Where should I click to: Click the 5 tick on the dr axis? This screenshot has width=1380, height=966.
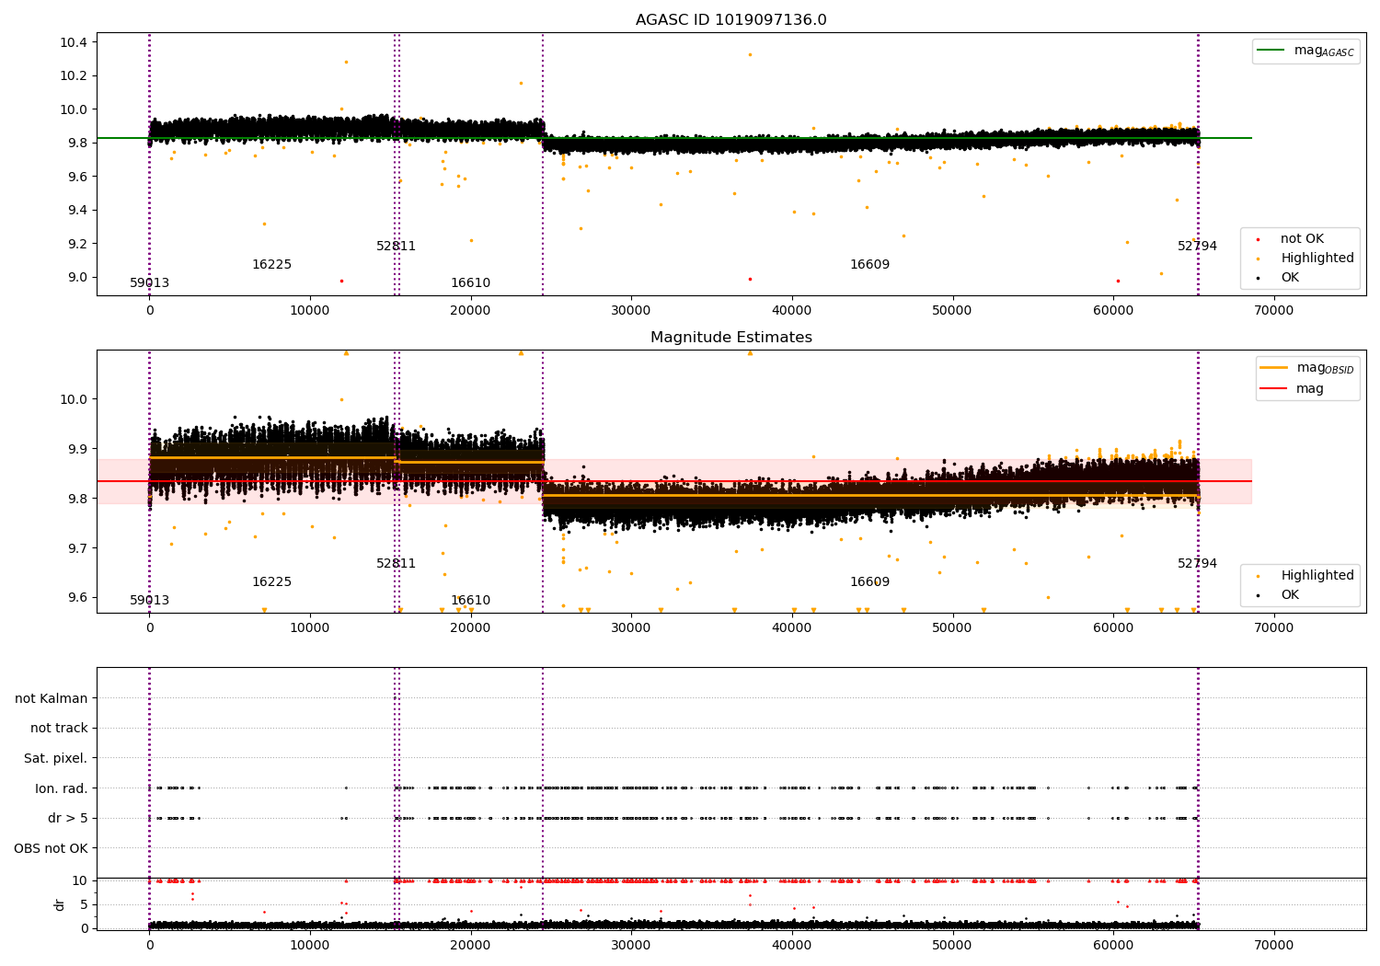85,904
